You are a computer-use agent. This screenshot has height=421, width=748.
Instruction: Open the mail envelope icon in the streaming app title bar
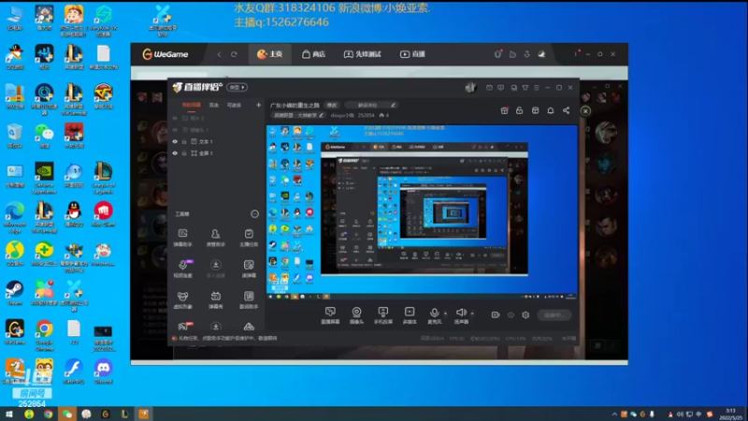(x=489, y=87)
